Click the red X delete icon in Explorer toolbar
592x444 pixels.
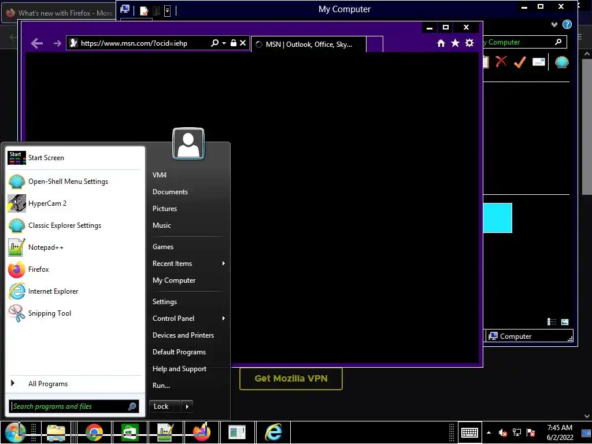point(501,61)
